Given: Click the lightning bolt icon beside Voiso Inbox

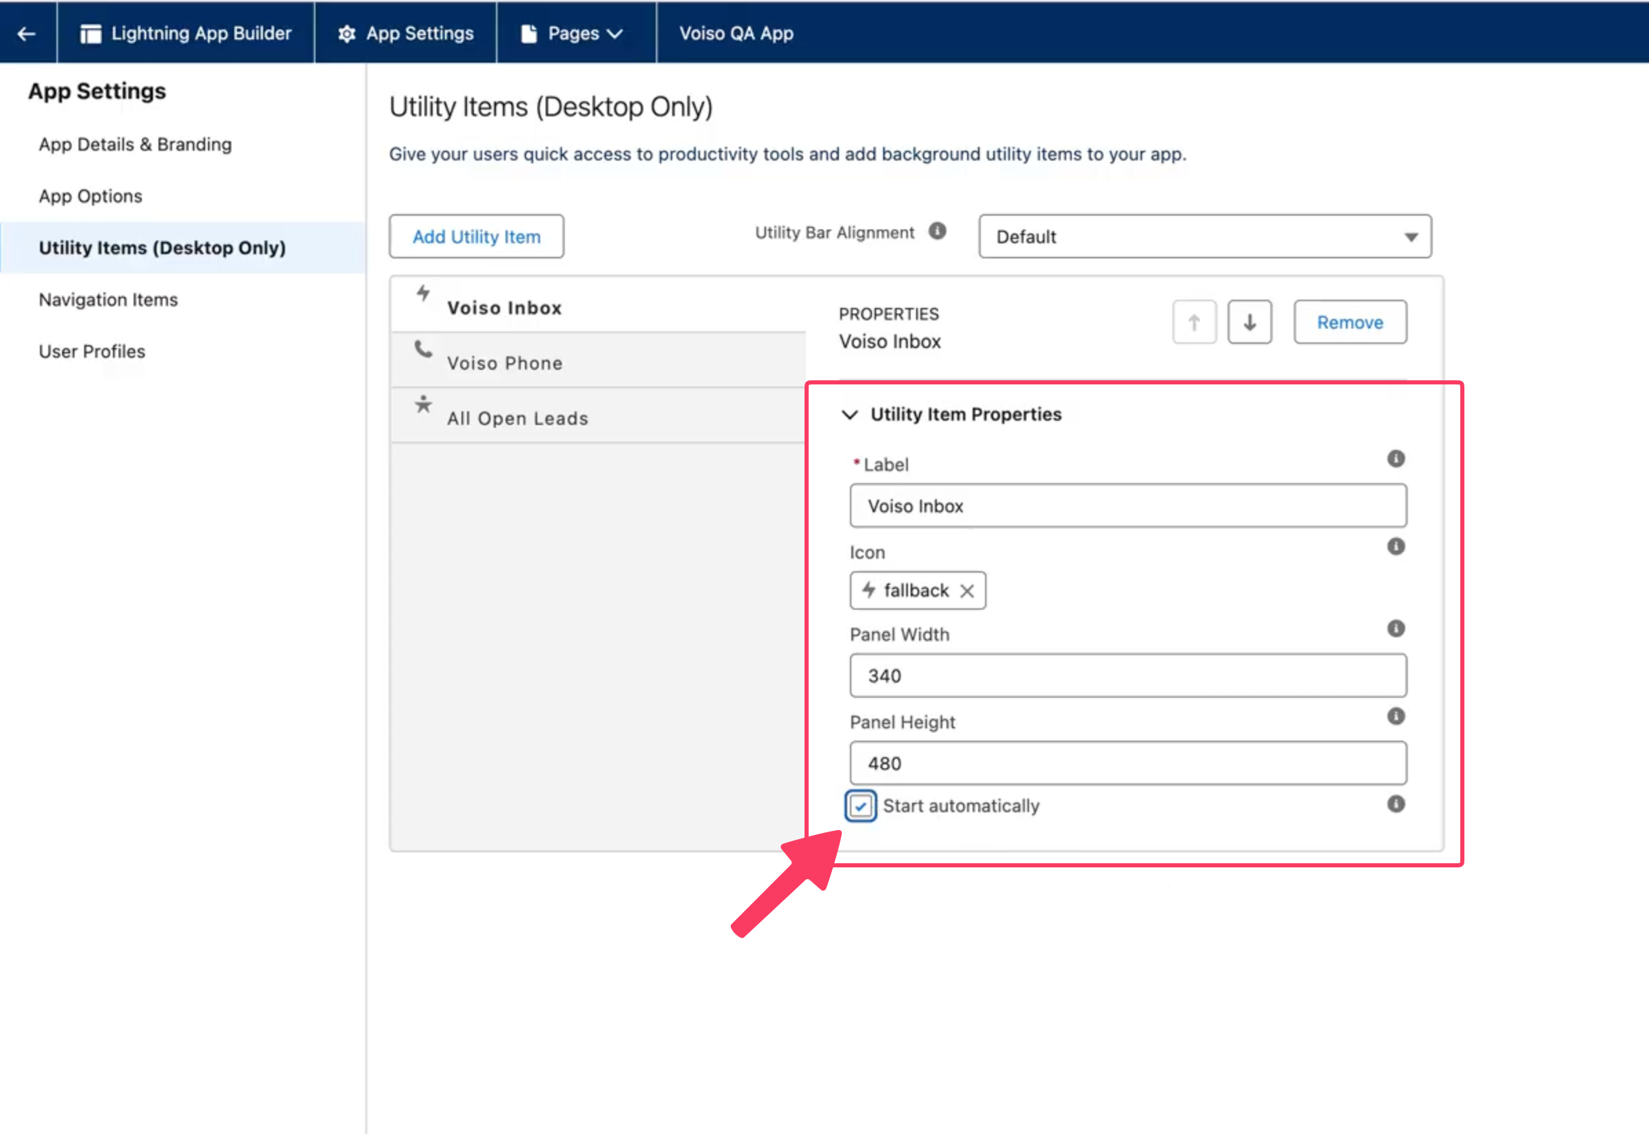Looking at the screenshot, I should pyautogui.click(x=423, y=293).
